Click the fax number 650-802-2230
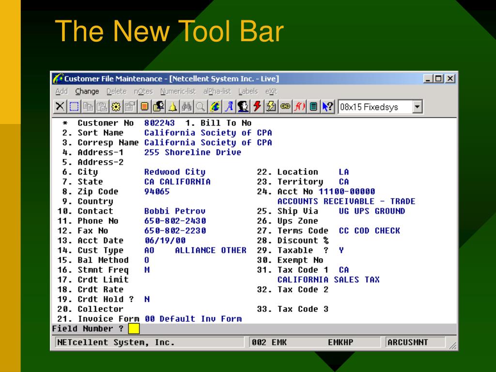The width and height of the screenshot is (496, 372). 175,231
